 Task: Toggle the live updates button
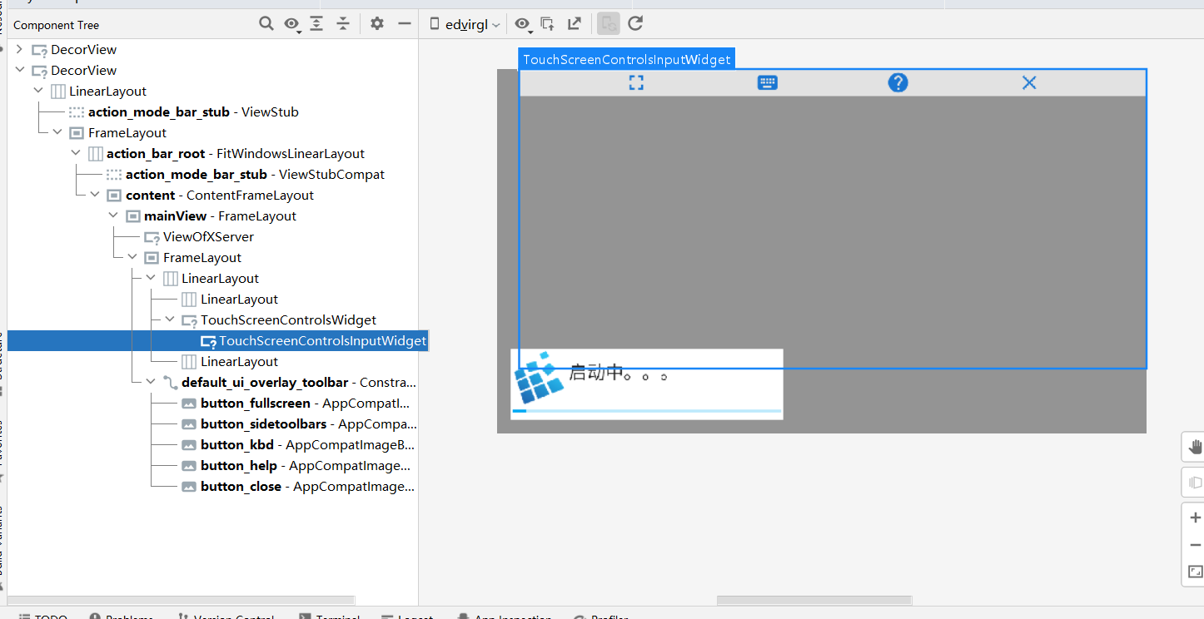609,24
